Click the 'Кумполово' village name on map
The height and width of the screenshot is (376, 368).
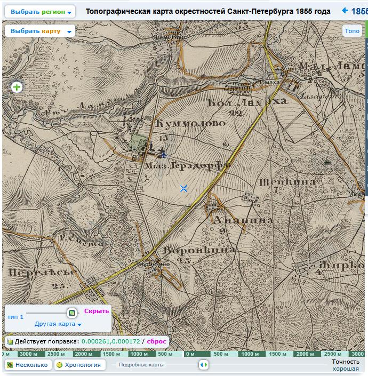coord(191,123)
